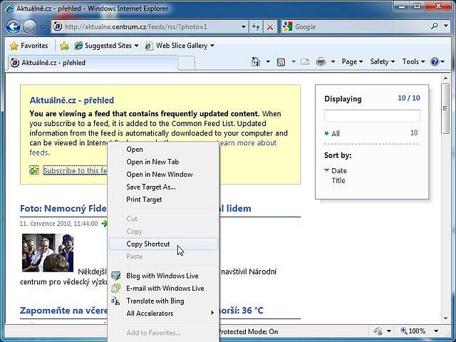Expand the Home button dropdown arrow

click(x=268, y=62)
